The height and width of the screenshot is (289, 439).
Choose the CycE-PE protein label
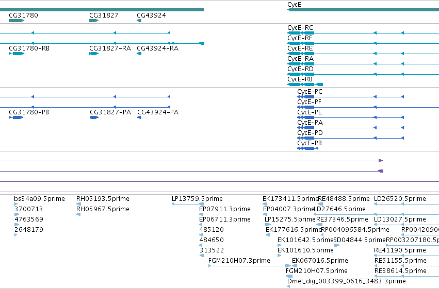click(x=310, y=112)
